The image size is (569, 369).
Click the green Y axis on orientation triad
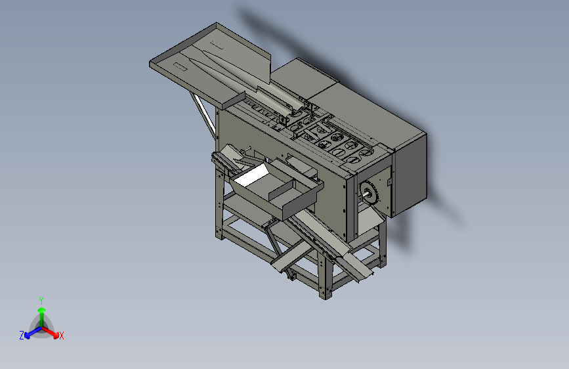[x=41, y=313]
